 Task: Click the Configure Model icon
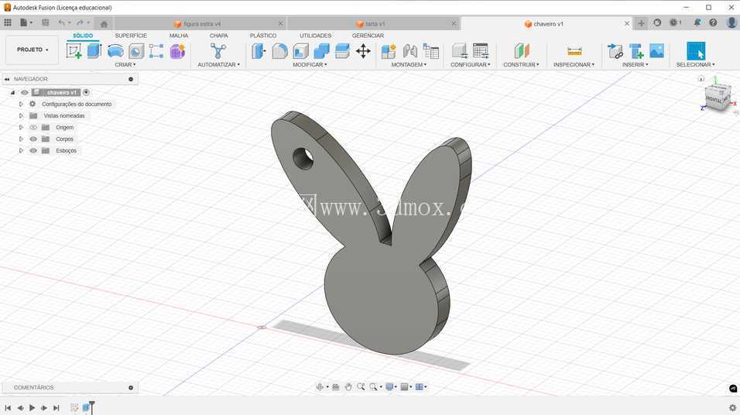click(459, 51)
